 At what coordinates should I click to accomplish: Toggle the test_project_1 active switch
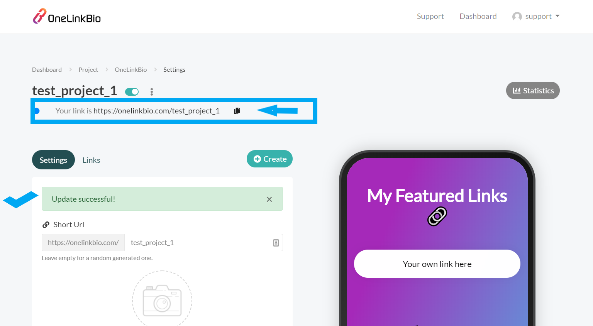tap(132, 91)
